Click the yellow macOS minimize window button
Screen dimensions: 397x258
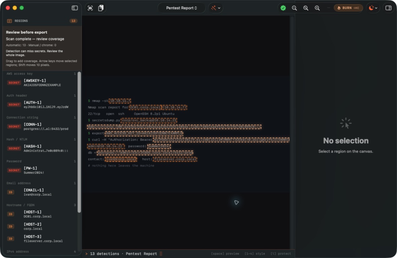[x=15, y=8]
